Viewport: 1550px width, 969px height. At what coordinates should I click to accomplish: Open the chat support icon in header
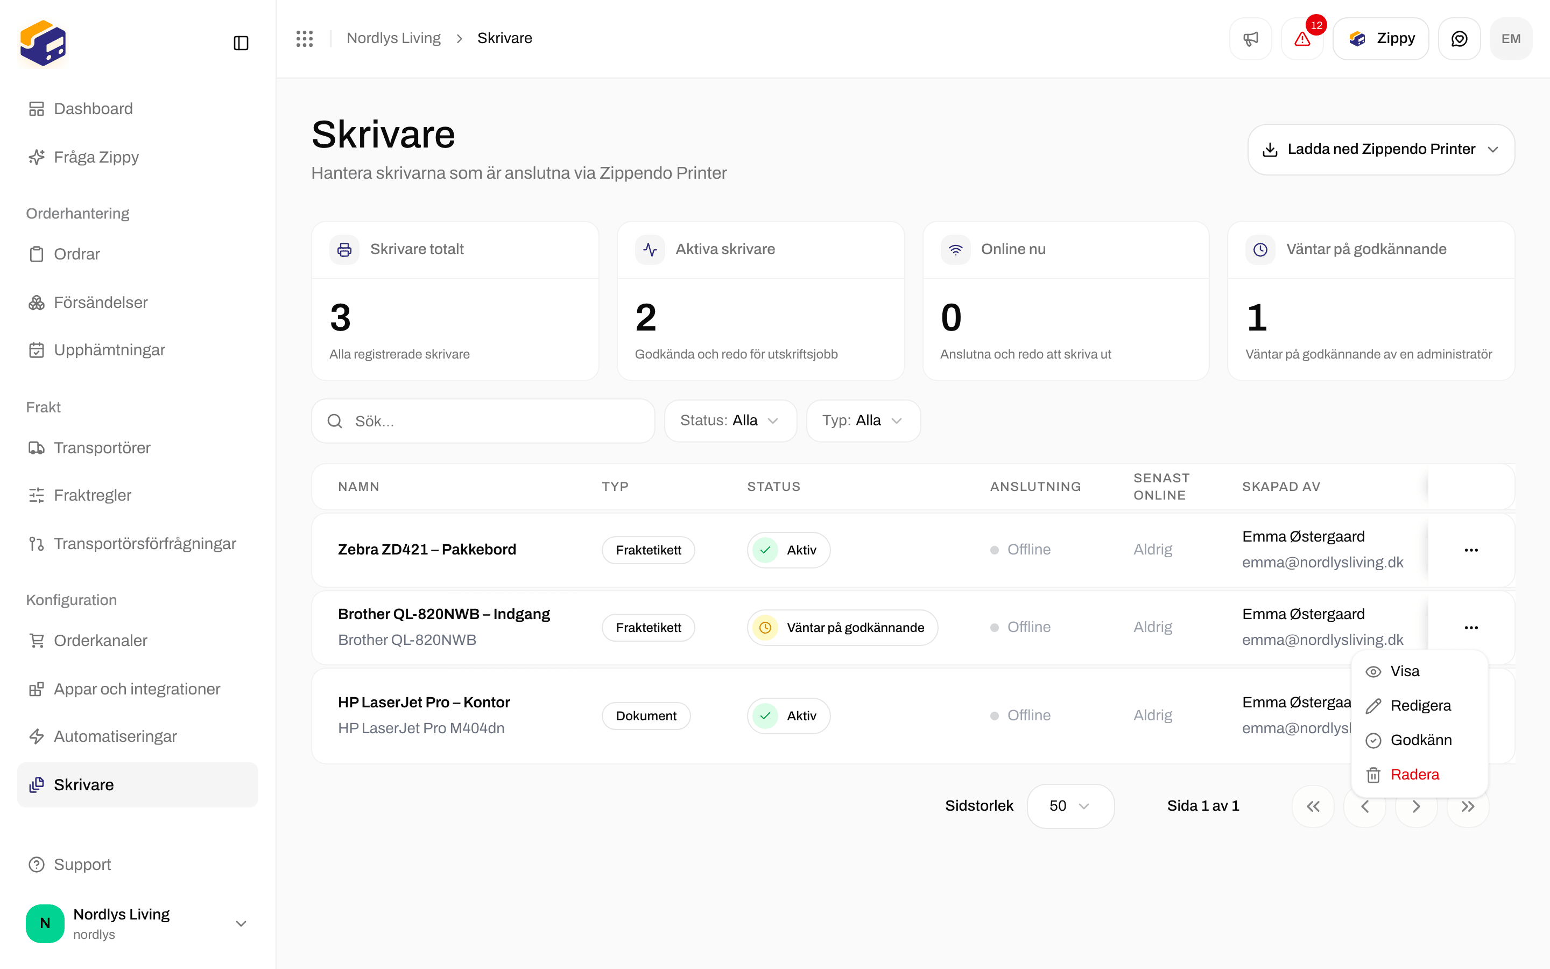[1459, 38]
